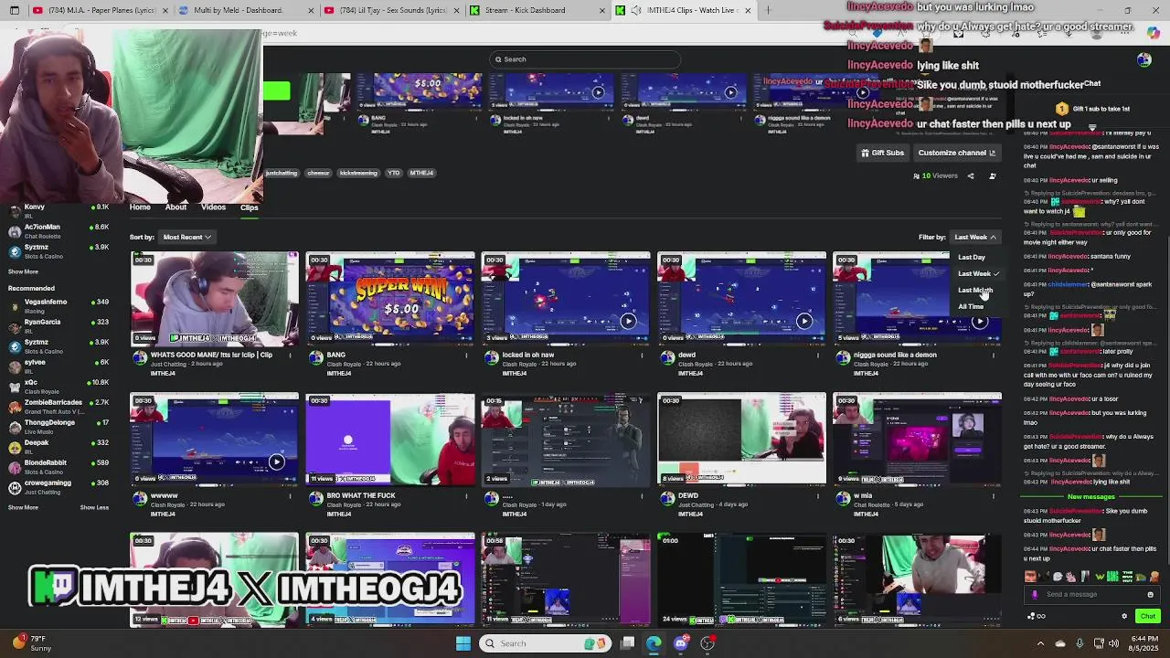Select All Time filter option
Viewport: 1170px width, 658px height.
971,307
